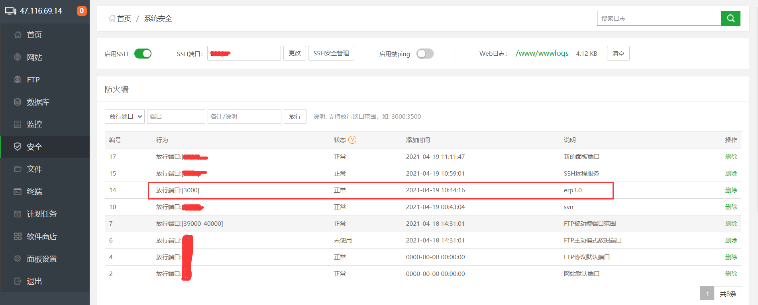Delete rule 4 FTP协议默认端口

click(731, 257)
